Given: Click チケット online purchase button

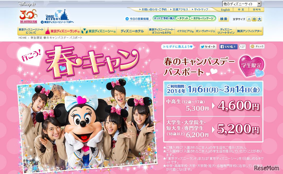Looking at the screenshot, I should pos(183,19).
